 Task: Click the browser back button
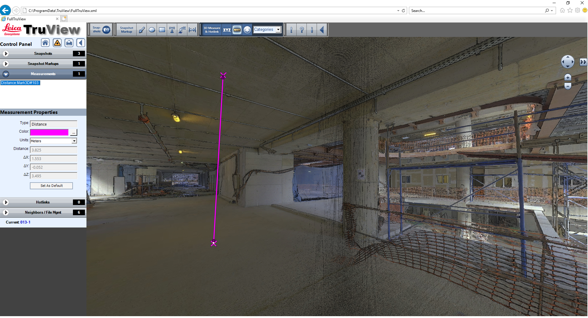tap(5, 10)
